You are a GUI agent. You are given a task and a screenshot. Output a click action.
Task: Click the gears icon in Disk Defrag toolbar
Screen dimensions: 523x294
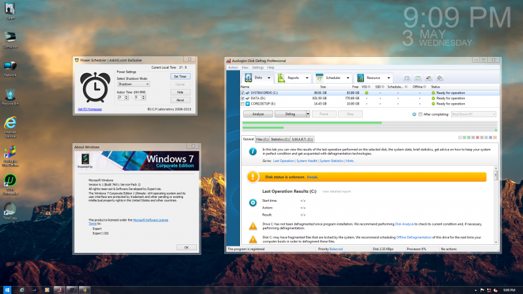[x=440, y=78]
